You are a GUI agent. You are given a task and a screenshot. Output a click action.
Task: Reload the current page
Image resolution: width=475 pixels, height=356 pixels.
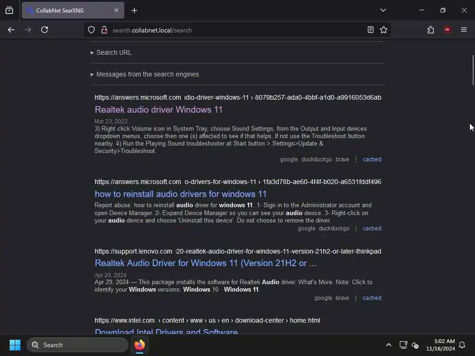tap(45, 30)
